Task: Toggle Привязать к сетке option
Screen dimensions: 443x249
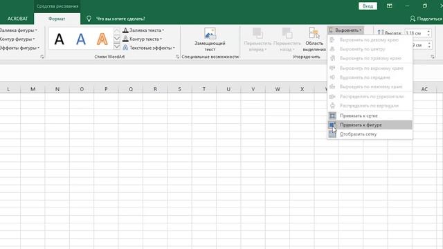Action: (370, 116)
